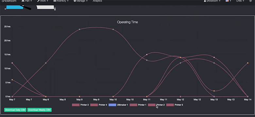Screen dimensions: 255x117
Task: Click the May 12 data point at 12 hrs
Action: pyautogui.click(x=180, y=63)
